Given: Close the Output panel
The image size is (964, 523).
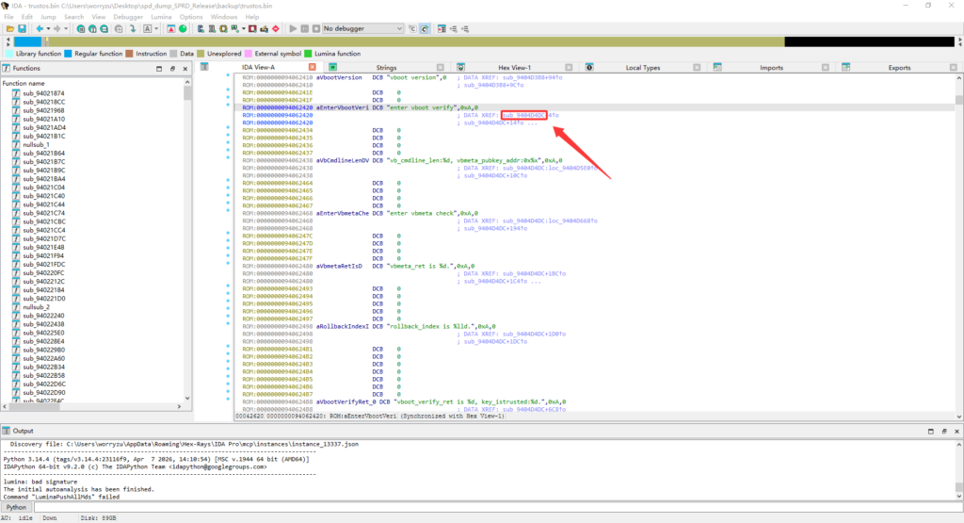Looking at the screenshot, I should click(956, 432).
